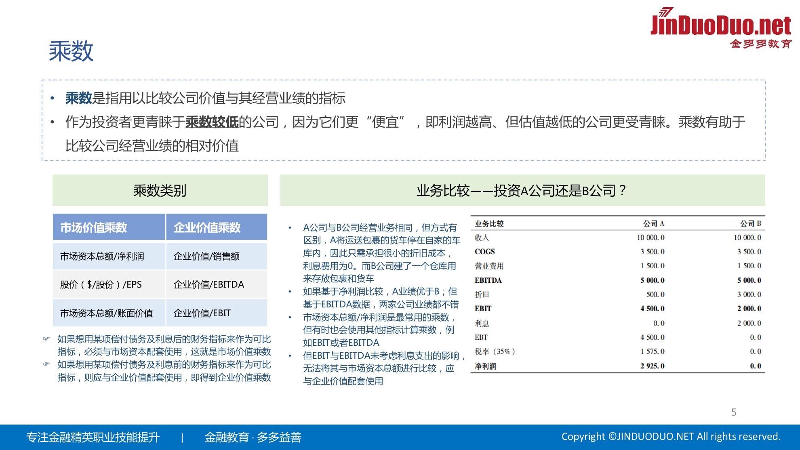Click the 利息 row label
Viewport: 800px width, 450px height.
(482, 323)
